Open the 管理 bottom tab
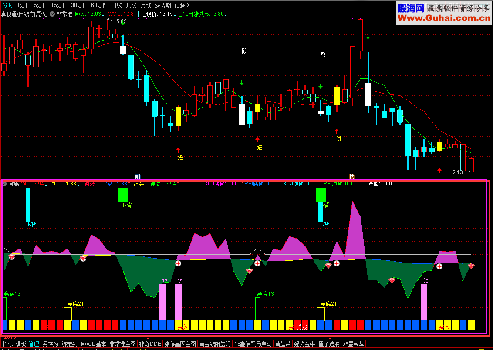Screen dimensions: 493x350 34,344
